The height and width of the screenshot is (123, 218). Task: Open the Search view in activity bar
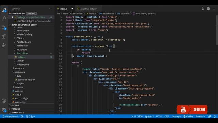(x=4, y=18)
